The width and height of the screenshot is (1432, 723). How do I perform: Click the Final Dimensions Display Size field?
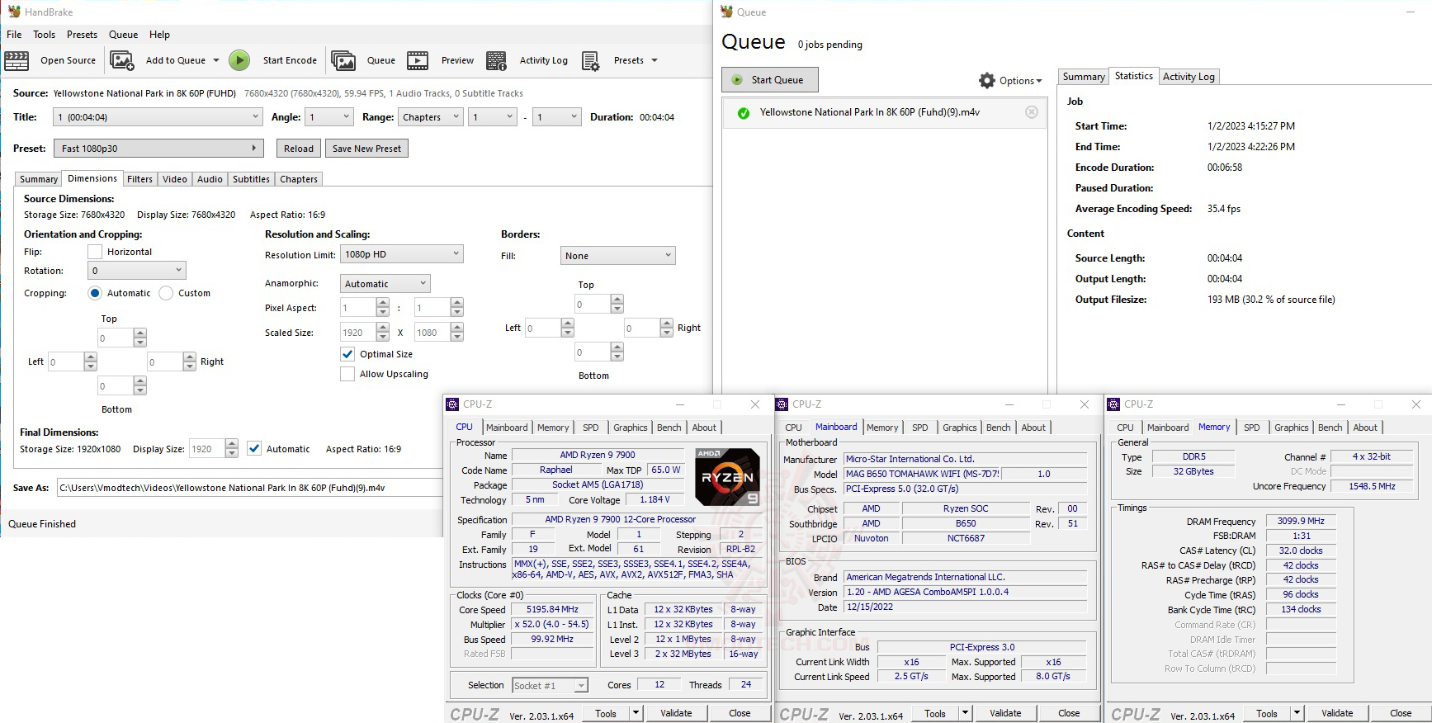(x=206, y=449)
